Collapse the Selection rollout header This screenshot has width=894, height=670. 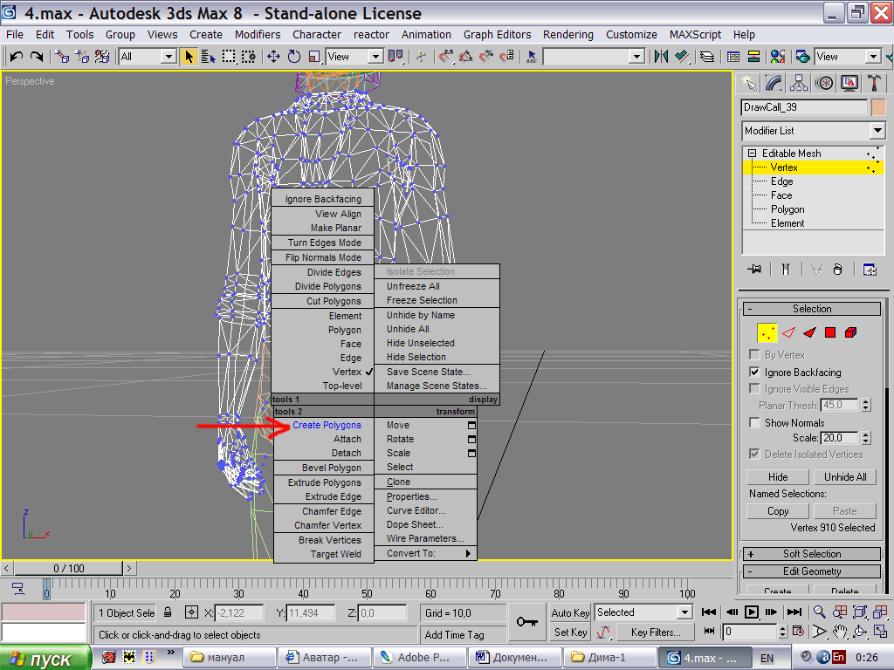point(812,309)
